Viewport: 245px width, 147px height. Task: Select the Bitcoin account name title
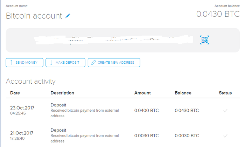point(34,16)
